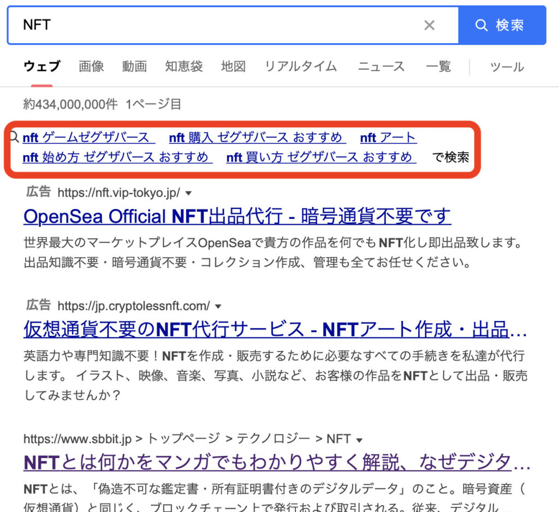Click inside the NFT search input field
This screenshot has width=559, height=512.
click(218, 25)
